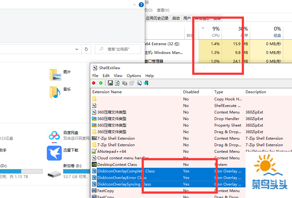The image size is (292, 198).
Task: Click the Cloud context menu handler icon
Action: [94, 158]
